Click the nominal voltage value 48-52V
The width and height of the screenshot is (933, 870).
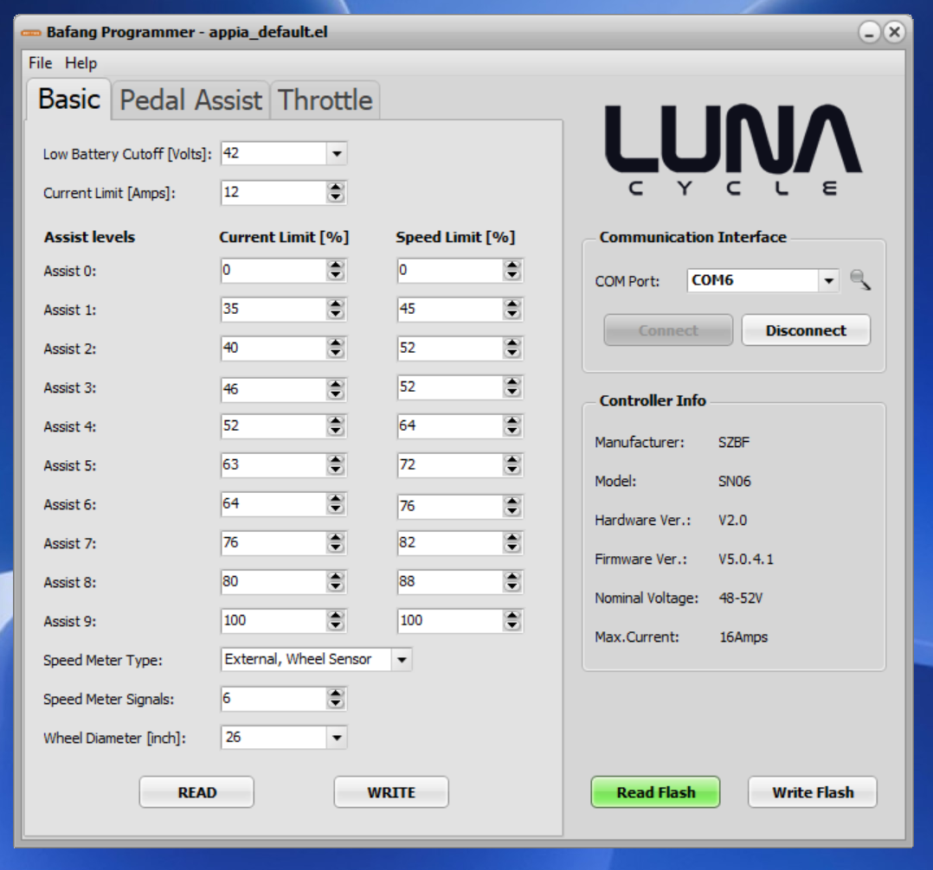[x=740, y=598]
